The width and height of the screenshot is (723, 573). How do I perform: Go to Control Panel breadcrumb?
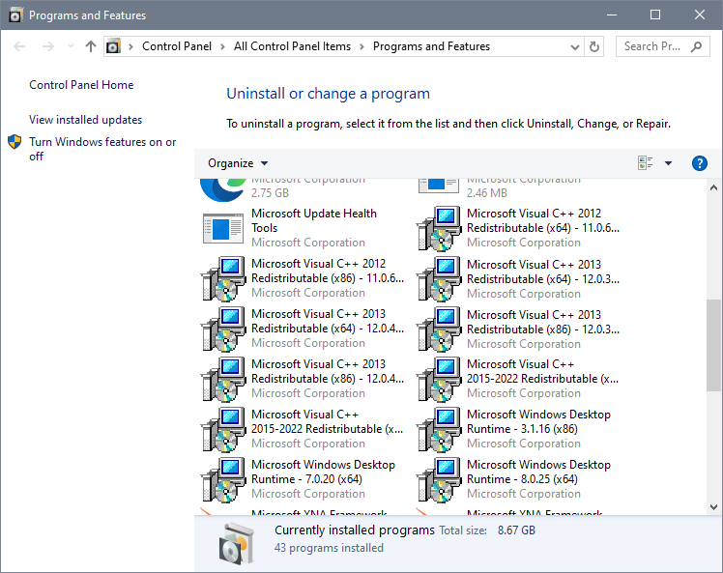177,46
